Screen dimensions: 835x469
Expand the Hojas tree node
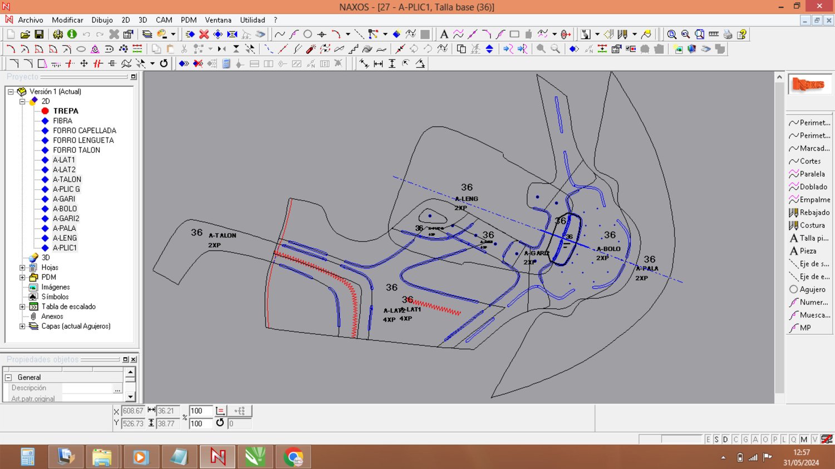point(22,268)
